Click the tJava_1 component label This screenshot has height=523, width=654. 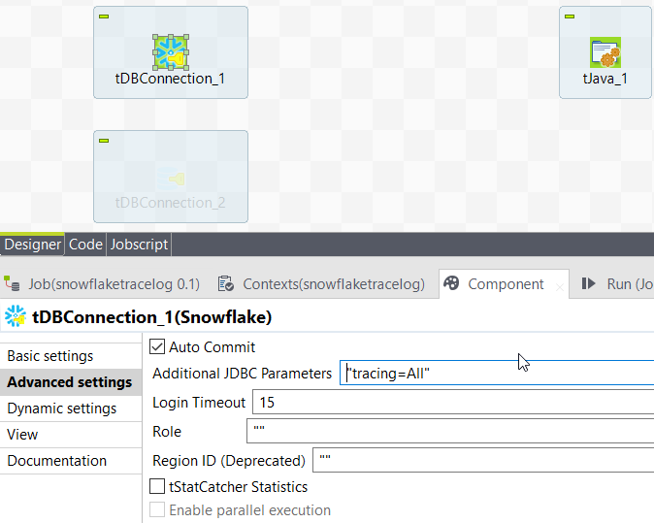605,79
